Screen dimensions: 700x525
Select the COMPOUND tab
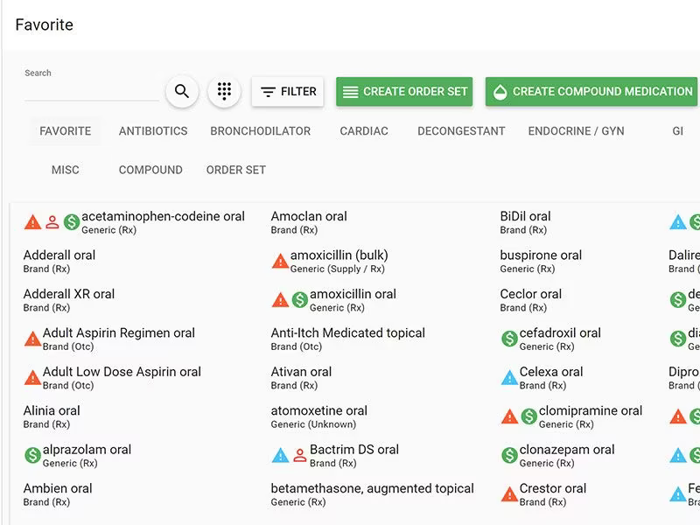pyautogui.click(x=150, y=170)
